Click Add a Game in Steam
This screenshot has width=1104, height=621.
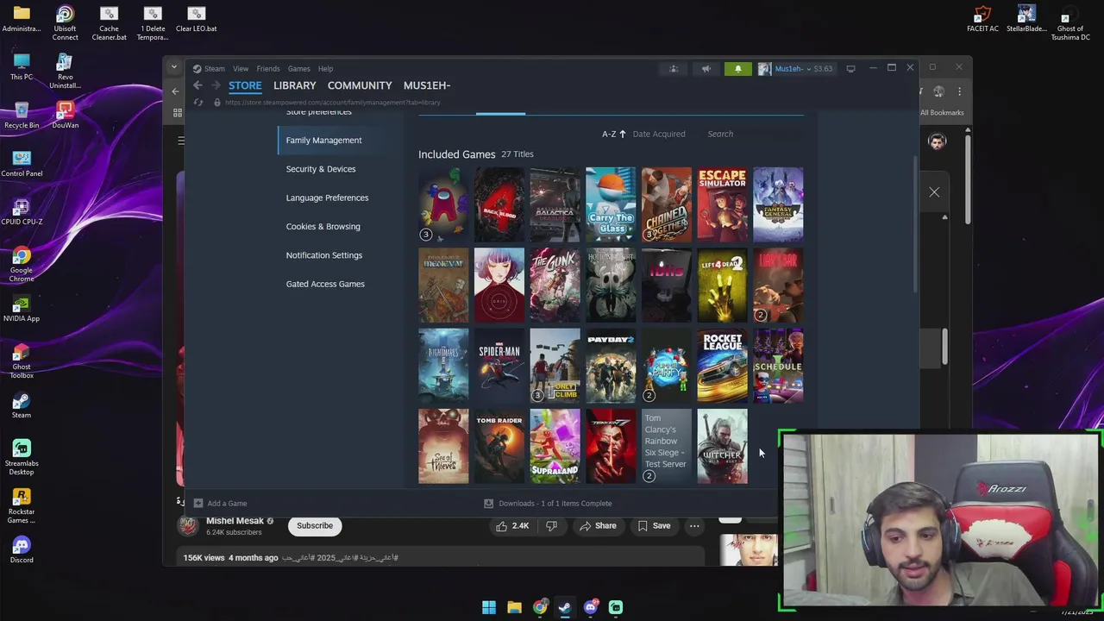click(220, 504)
